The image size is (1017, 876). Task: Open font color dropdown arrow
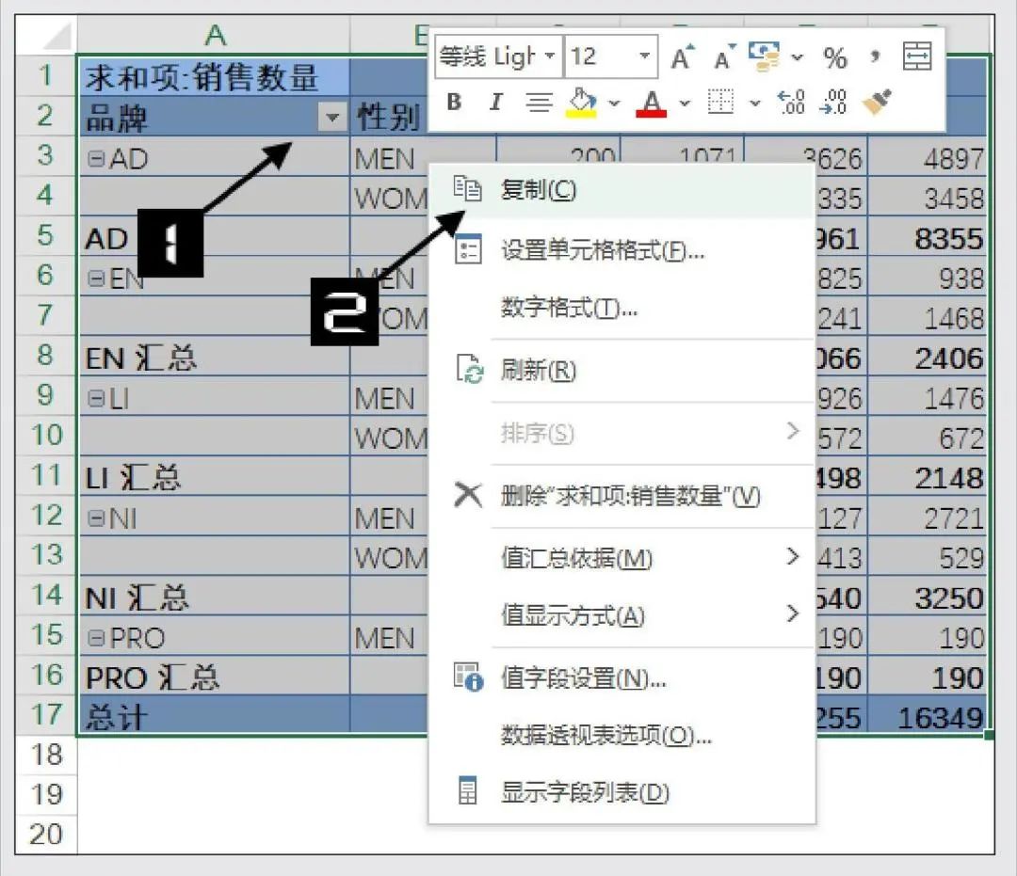point(685,103)
